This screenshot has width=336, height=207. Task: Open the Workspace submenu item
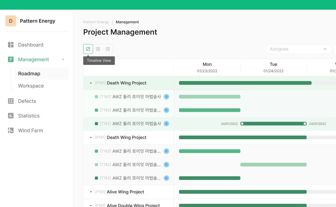tap(31, 86)
